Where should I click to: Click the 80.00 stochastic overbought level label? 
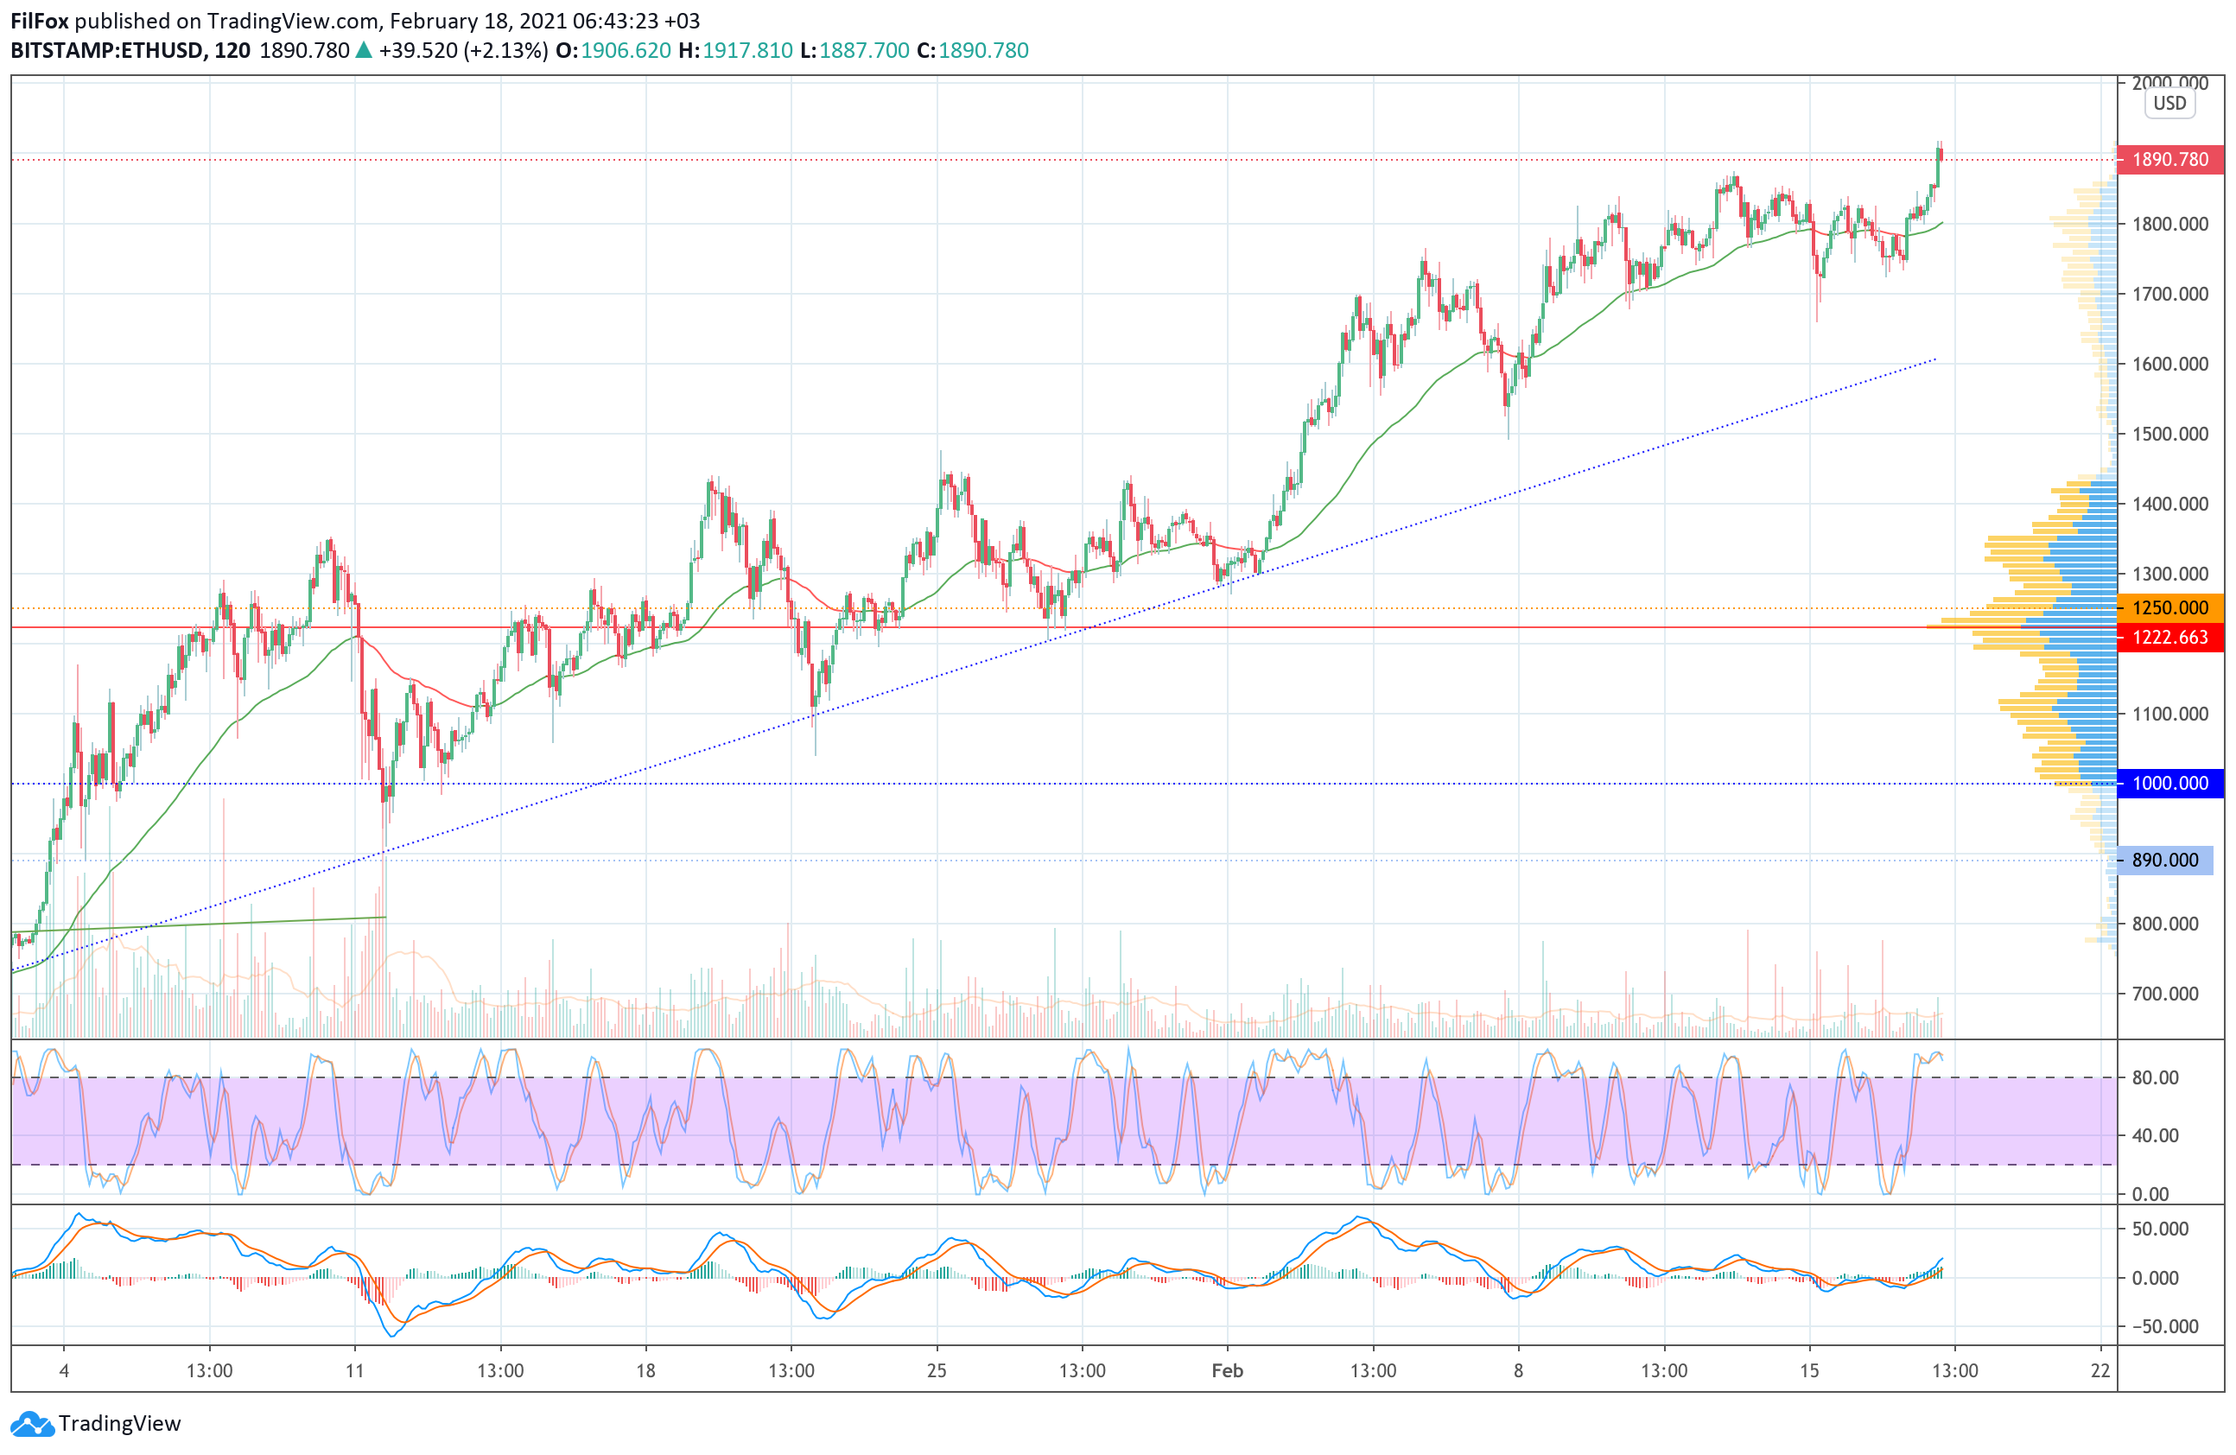(x=2155, y=1078)
